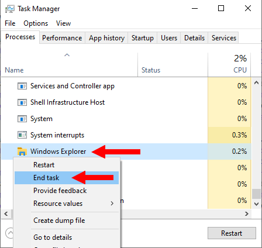The image size is (262, 248).
Task: Click the sort chevron above the Name column
Action: (67, 55)
